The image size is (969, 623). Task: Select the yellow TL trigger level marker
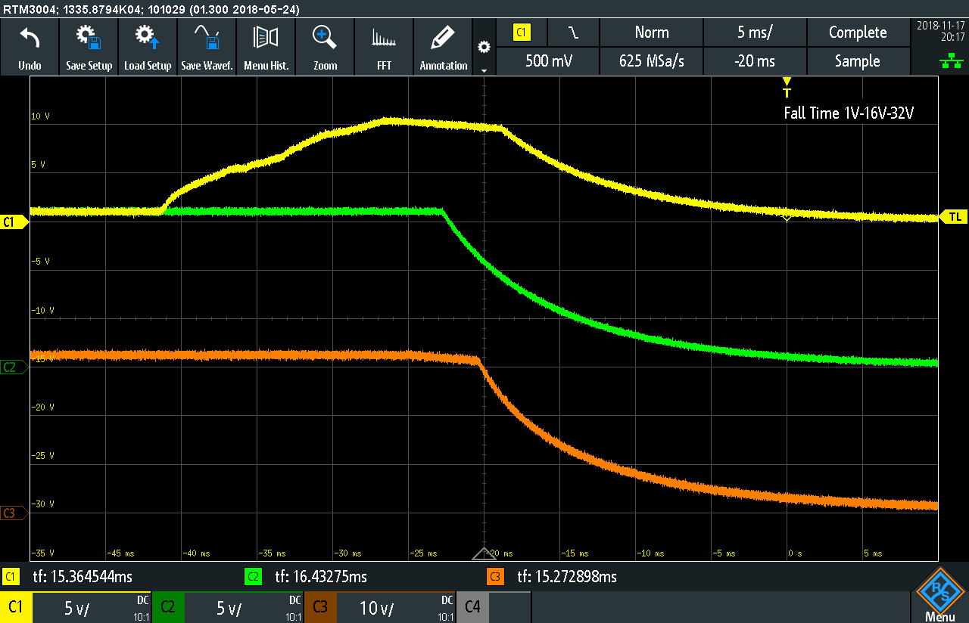pos(954,217)
